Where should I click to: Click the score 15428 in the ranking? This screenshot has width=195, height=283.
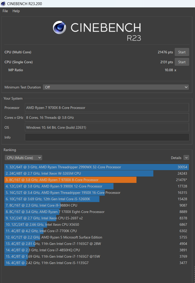(182, 199)
